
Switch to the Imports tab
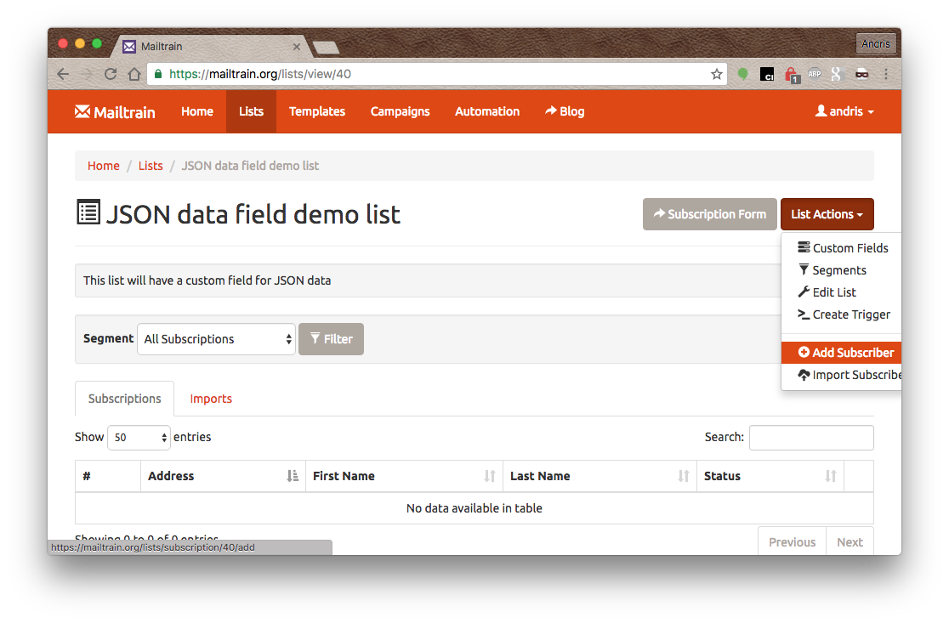click(x=211, y=399)
